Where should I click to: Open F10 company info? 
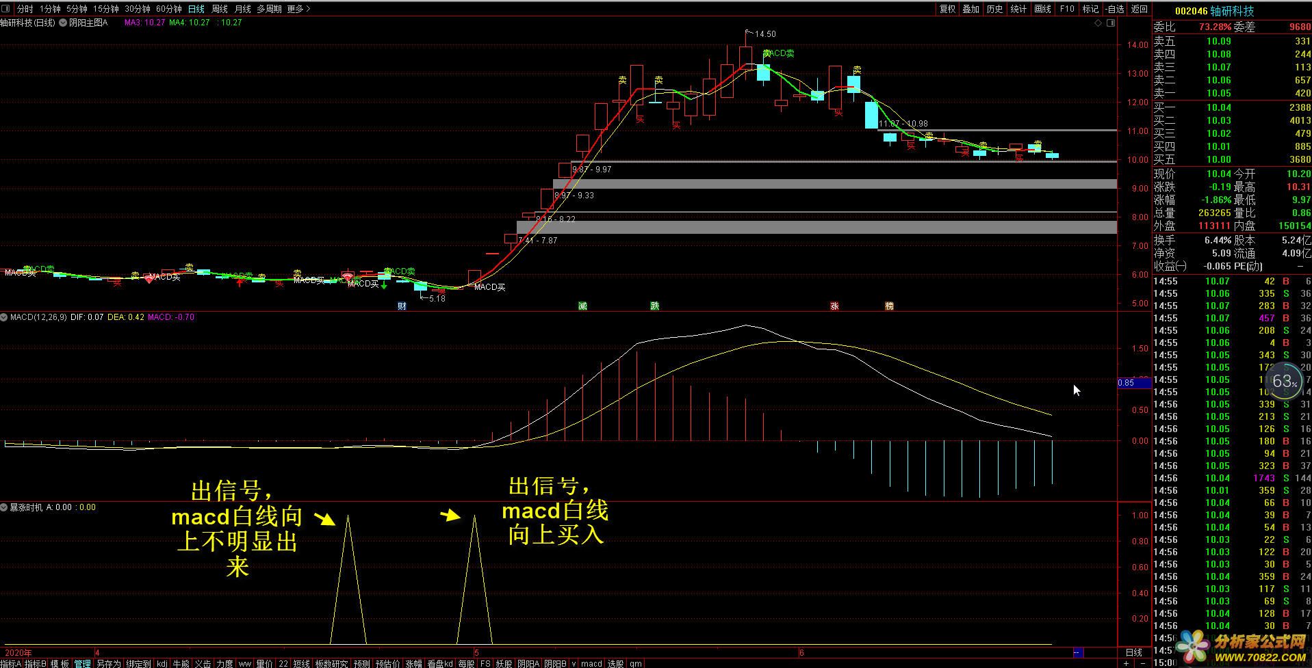tap(1067, 9)
